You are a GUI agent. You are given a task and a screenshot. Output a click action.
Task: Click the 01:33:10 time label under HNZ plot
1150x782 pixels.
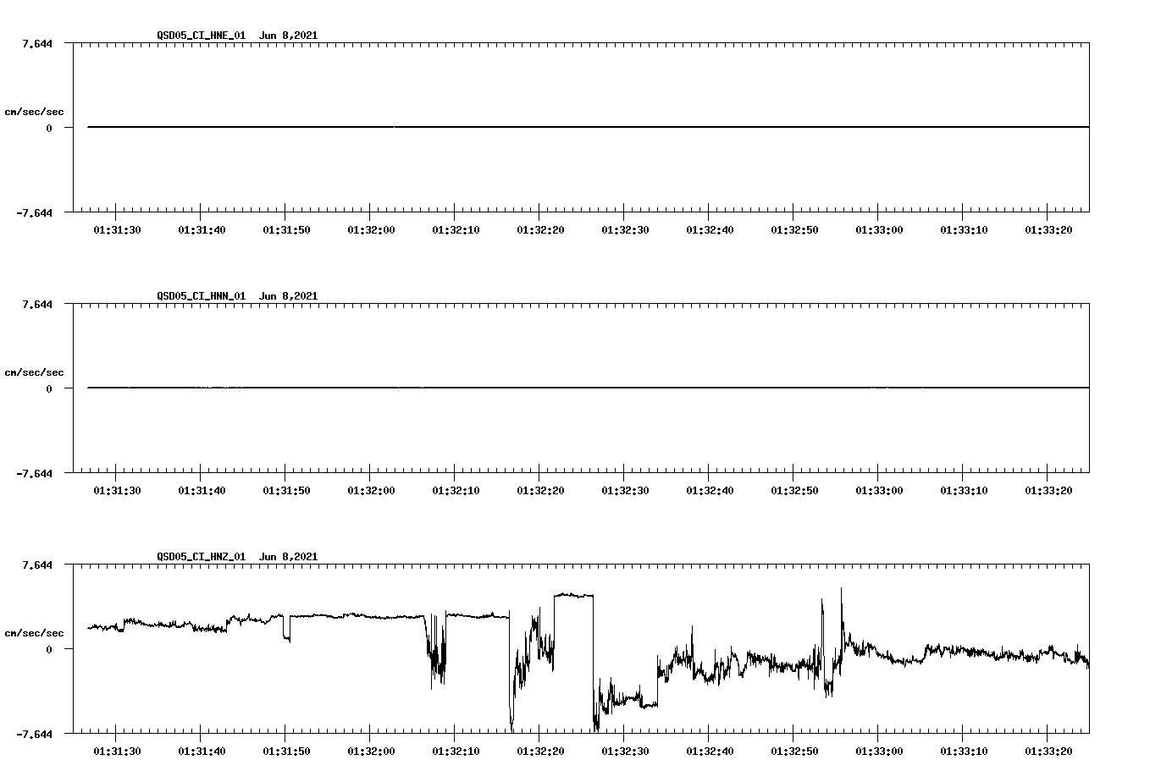pyautogui.click(x=964, y=751)
